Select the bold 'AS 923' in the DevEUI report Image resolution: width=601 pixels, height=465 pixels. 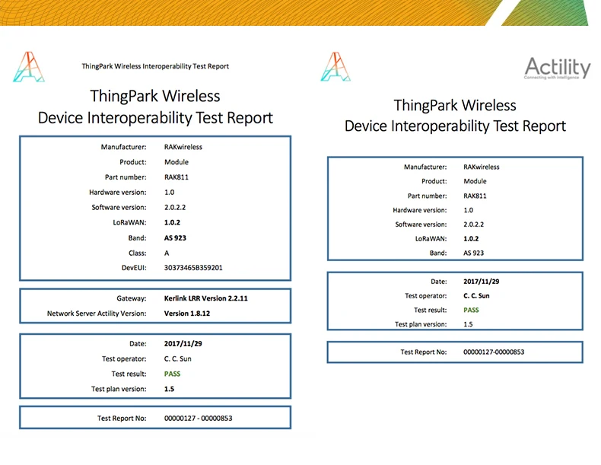[x=175, y=237]
